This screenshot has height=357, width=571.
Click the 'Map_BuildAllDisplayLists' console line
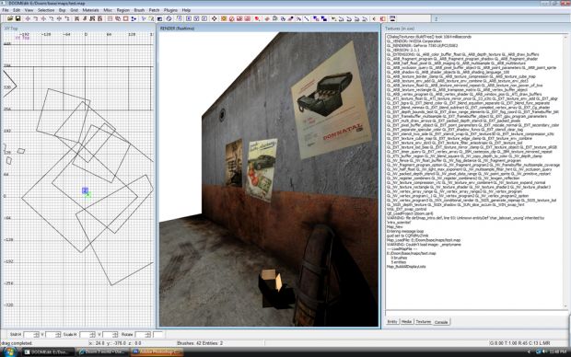coord(406,267)
